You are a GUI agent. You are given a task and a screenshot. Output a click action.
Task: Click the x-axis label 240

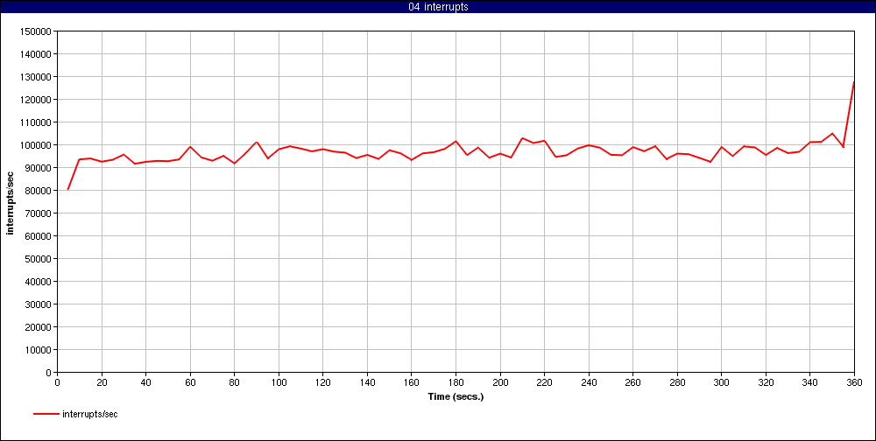(x=589, y=382)
